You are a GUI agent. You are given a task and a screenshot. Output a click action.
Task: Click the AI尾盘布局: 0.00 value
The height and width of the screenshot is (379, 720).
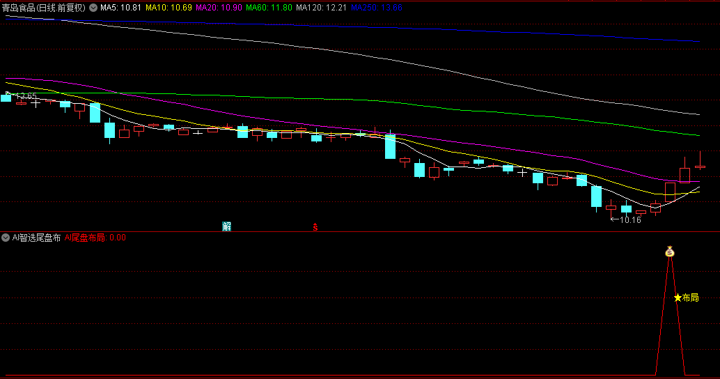tap(95, 238)
